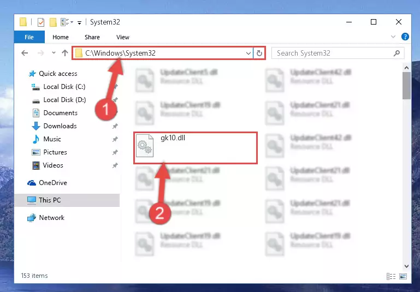Click the folder icon in the title bar
The height and width of the screenshot is (292, 420).
click(x=23, y=22)
